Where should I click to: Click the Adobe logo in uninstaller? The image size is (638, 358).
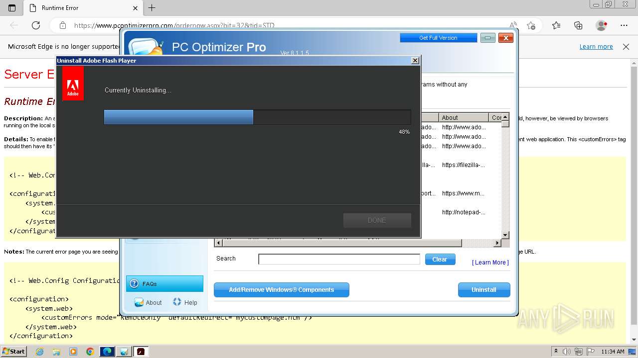(73, 84)
